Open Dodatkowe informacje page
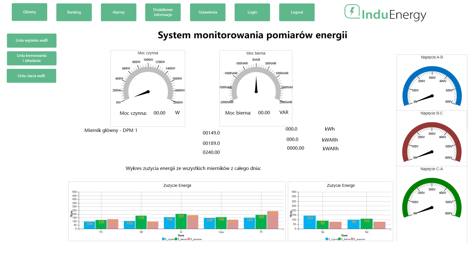Image resolution: width=473 pixels, height=260 pixels. pos(163,12)
